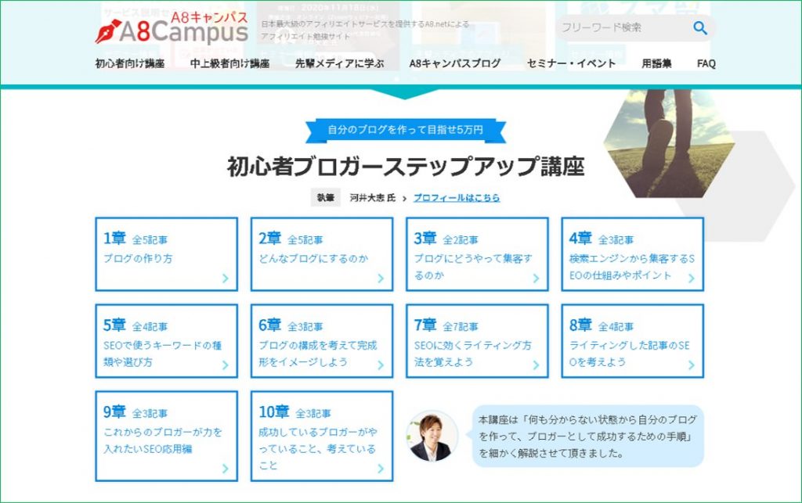Image resolution: width=802 pixels, height=503 pixels.
Task: Open the 用語集 glossary page
Action: (x=656, y=64)
